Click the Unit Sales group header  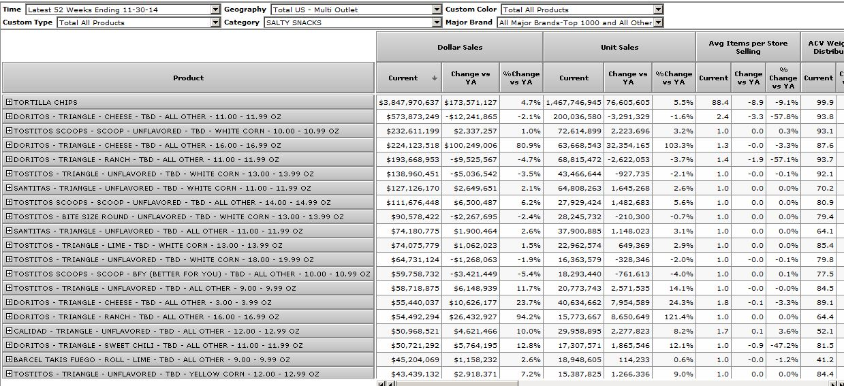619,47
